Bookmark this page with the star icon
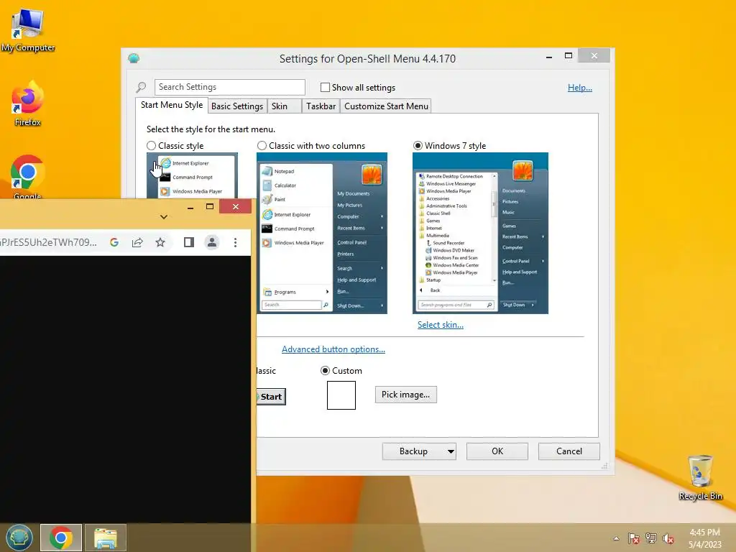The height and width of the screenshot is (552, 736). click(x=160, y=242)
